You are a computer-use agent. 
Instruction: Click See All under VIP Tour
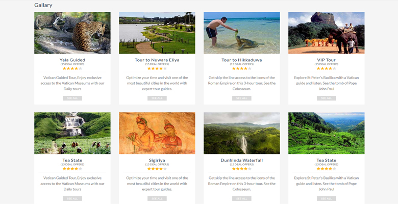click(326, 98)
